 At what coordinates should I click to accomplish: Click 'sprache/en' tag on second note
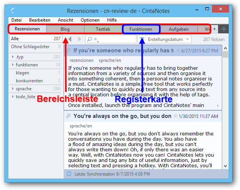(81, 126)
